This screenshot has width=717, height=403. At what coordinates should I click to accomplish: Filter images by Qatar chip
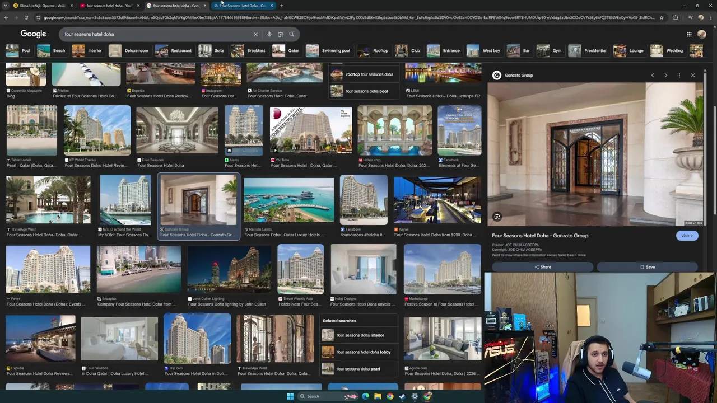tap(287, 51)
